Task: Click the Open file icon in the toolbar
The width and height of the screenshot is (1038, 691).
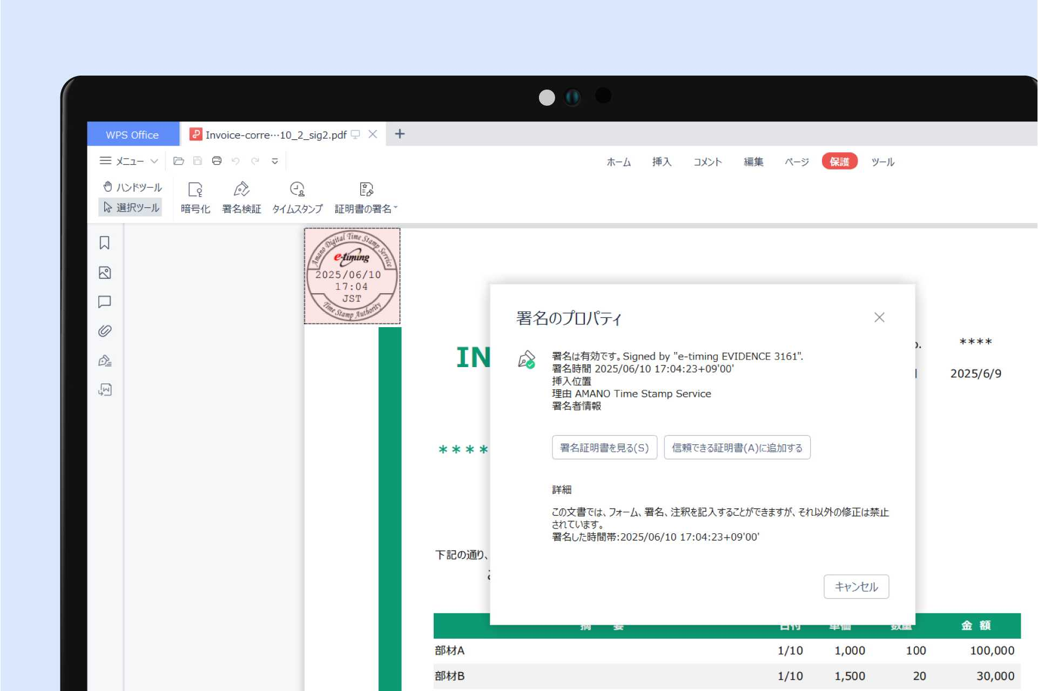Action: [178, 160]
